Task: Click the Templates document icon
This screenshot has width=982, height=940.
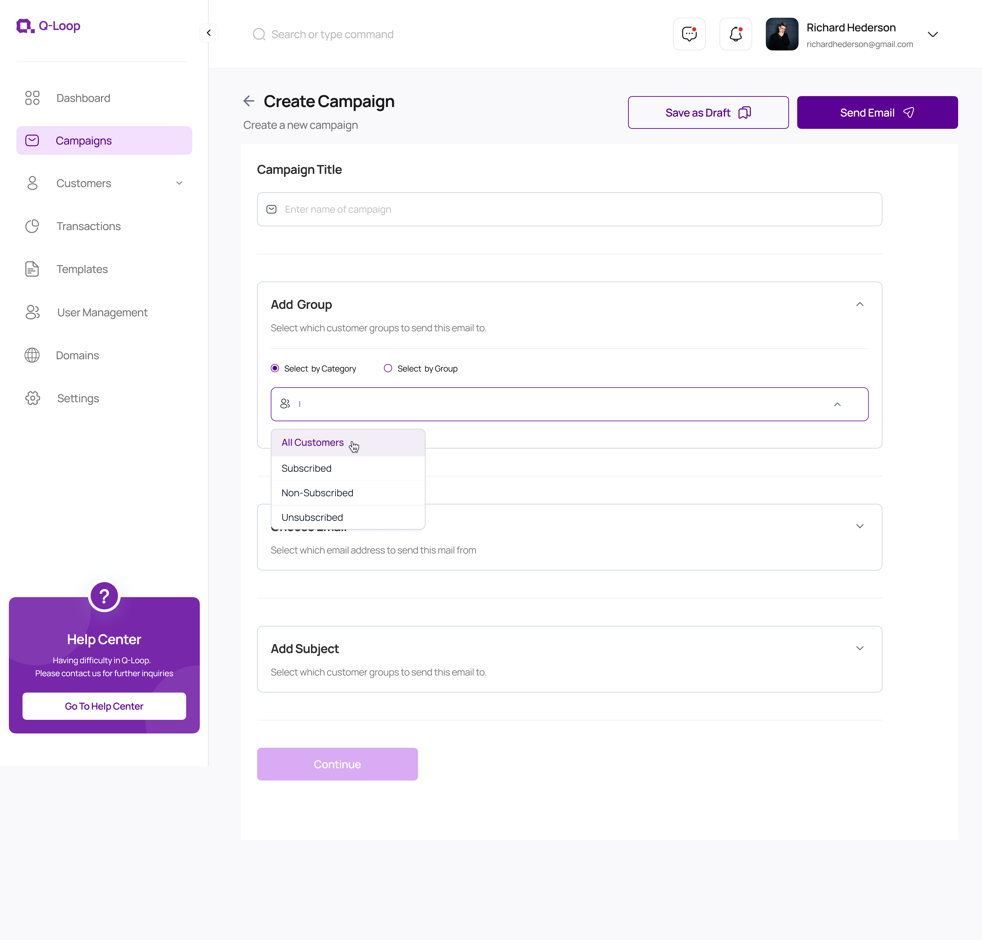Action: [x=32, y=269]
